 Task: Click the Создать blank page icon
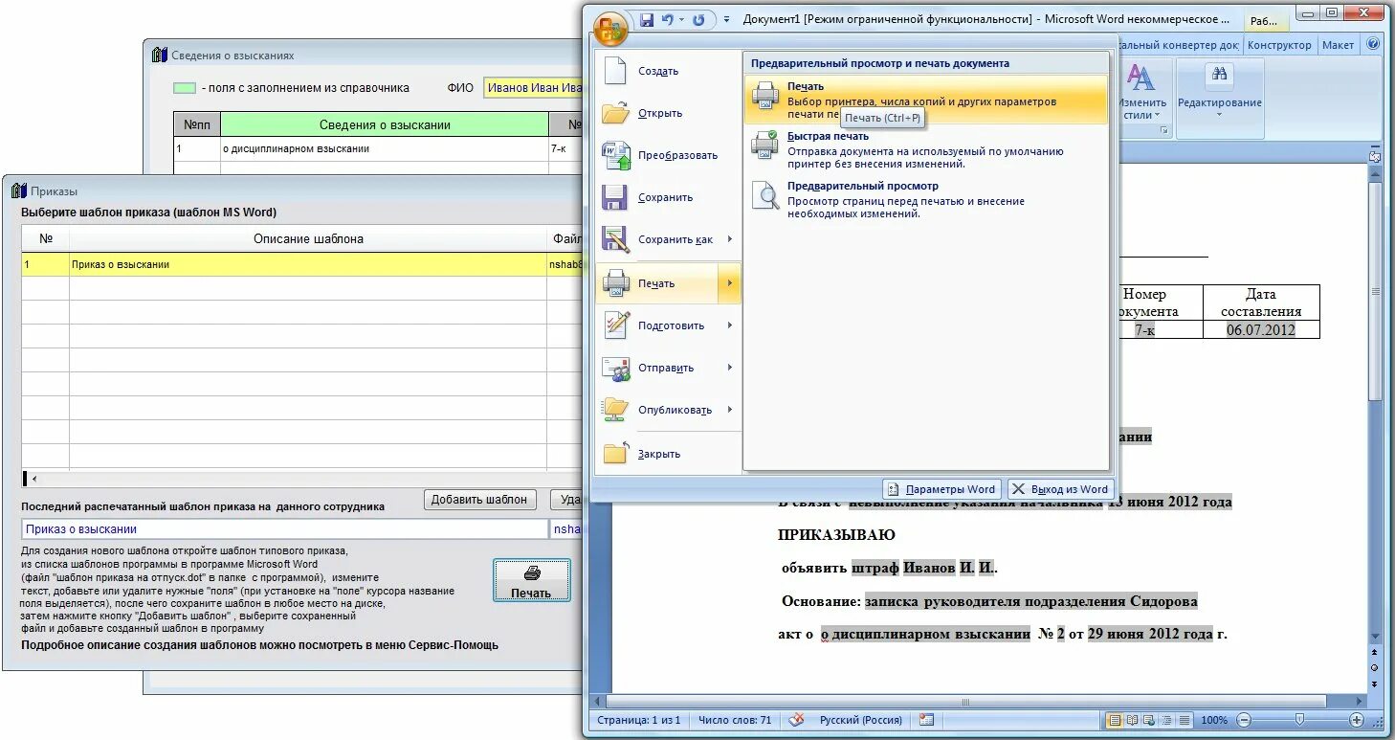tap(615, 71)
